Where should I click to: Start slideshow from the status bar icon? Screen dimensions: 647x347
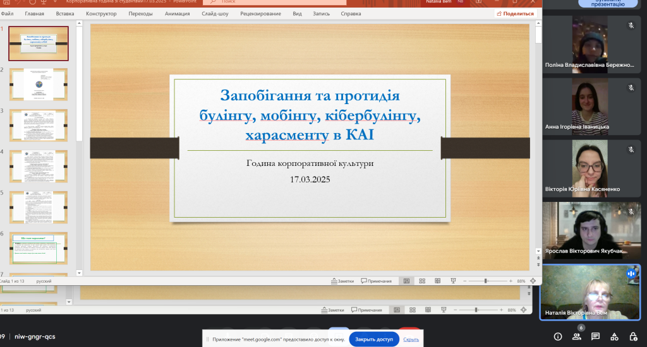coord(452,281)
